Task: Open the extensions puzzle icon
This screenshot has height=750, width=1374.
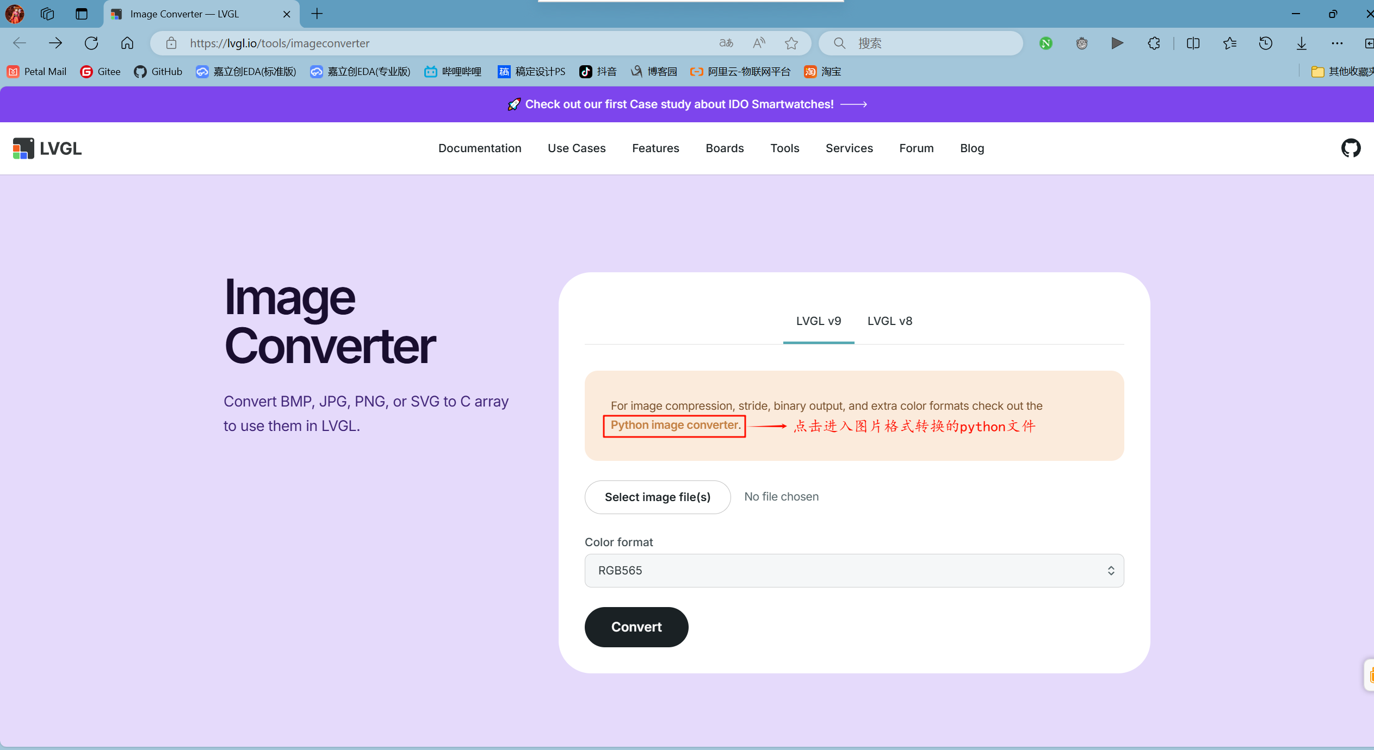Action: 1154,43
